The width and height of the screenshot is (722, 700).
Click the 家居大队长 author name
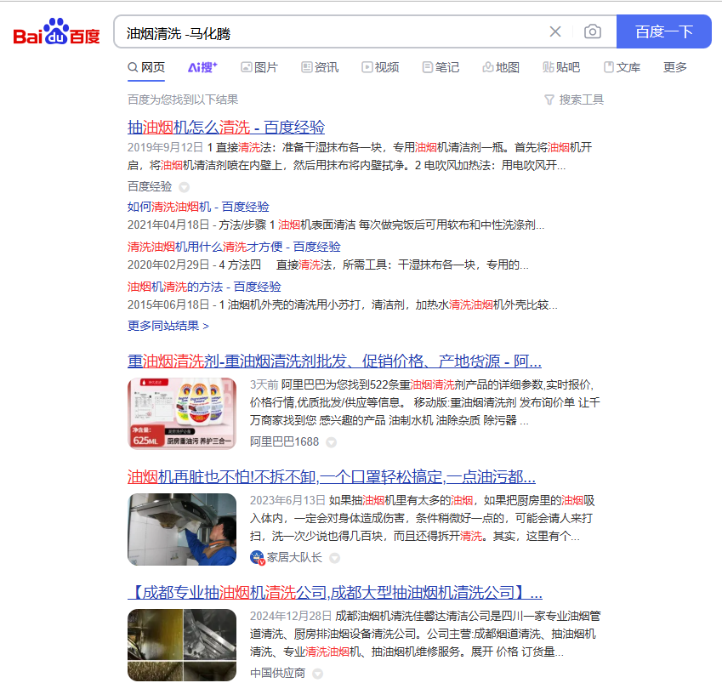click(x=294, y=557)
